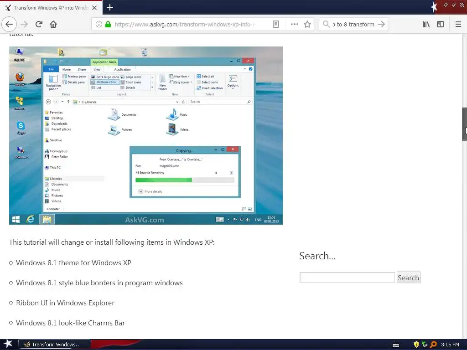Click the green-arrow hardware tray icon
The width and height of the screenshot is (467, 350).
click(x=425, y=345)
